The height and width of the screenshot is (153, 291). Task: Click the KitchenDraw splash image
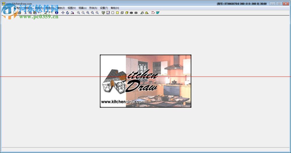click(x=145, y=81)
